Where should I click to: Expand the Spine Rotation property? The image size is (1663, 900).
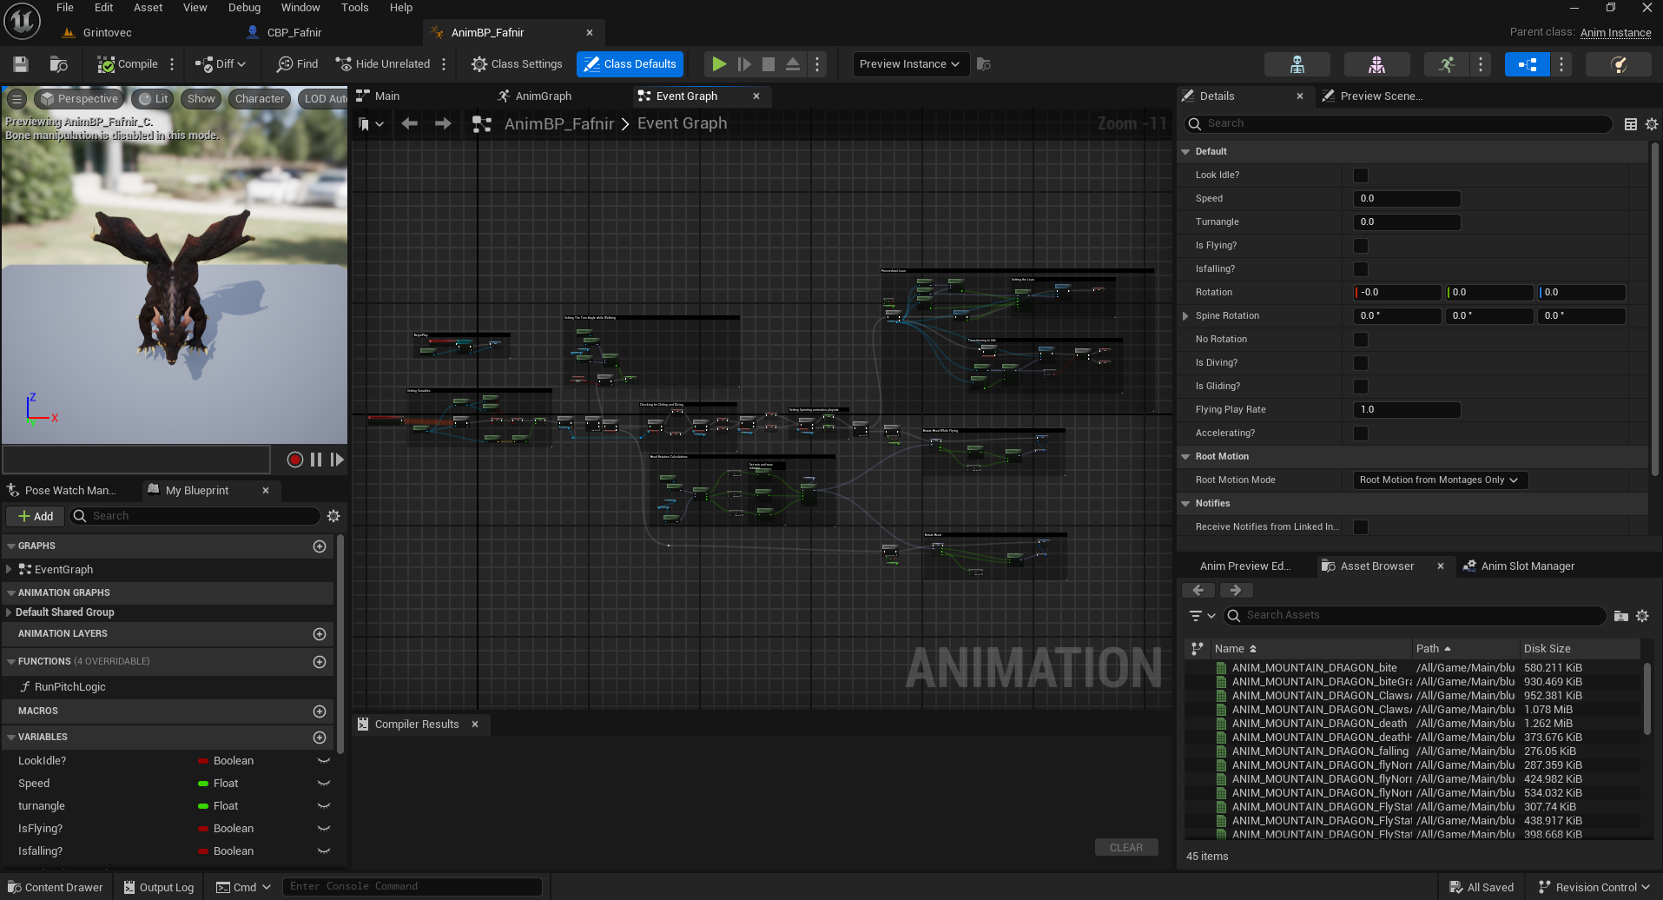pyautogui.click(x=1185, y=316)
